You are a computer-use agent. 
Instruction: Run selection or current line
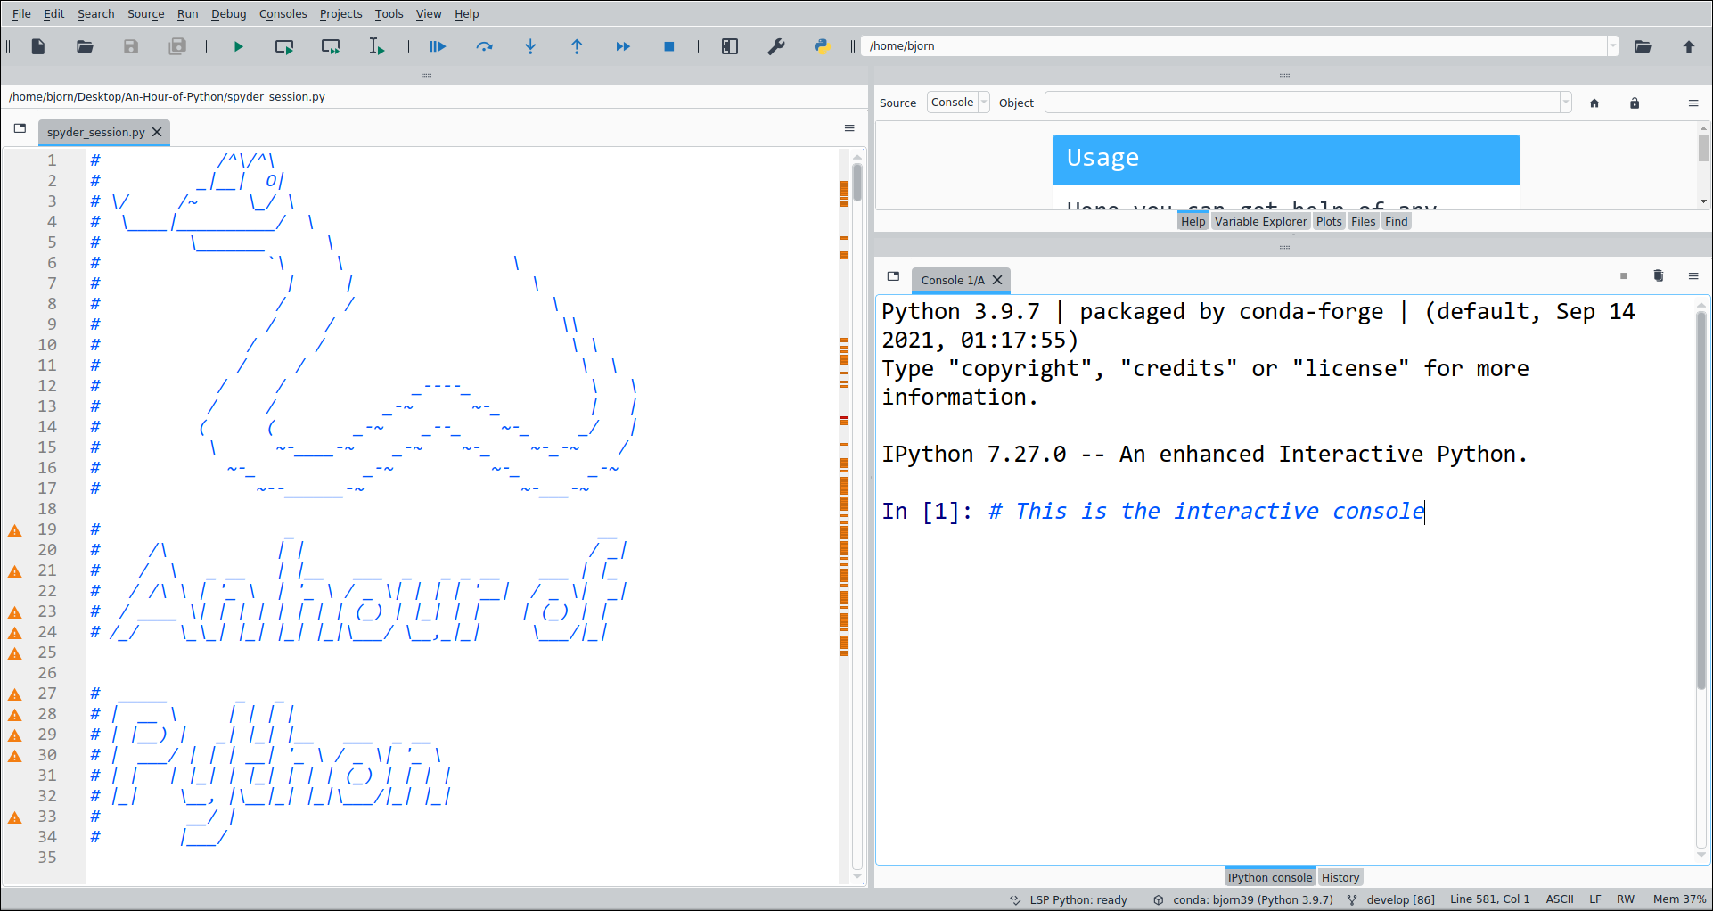click(x=377, y=46)
